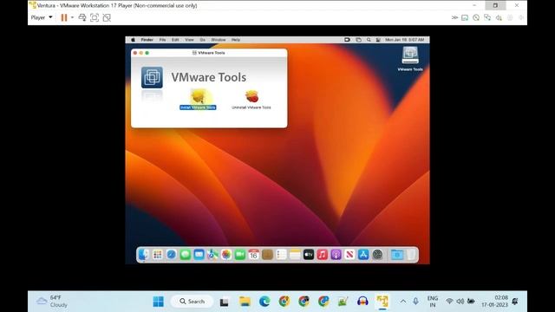Open the Windows Start menu
The width and height of the screenshot is (555, 312).
(x=158, y=302)
